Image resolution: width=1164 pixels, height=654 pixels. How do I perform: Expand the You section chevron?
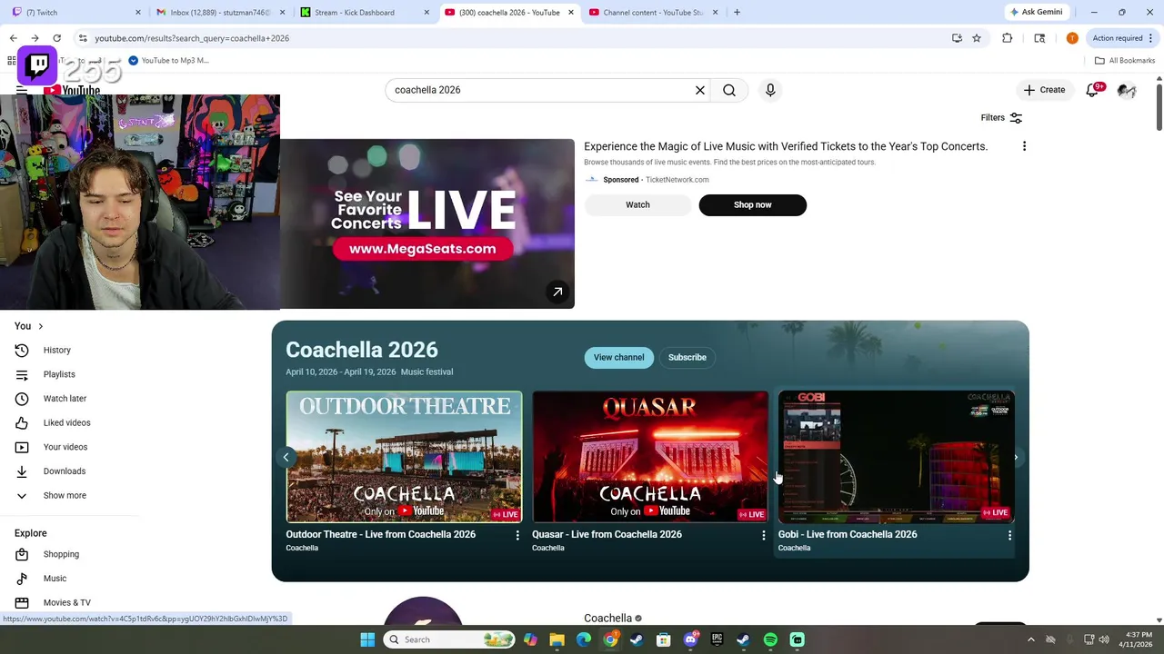point(40,326)
